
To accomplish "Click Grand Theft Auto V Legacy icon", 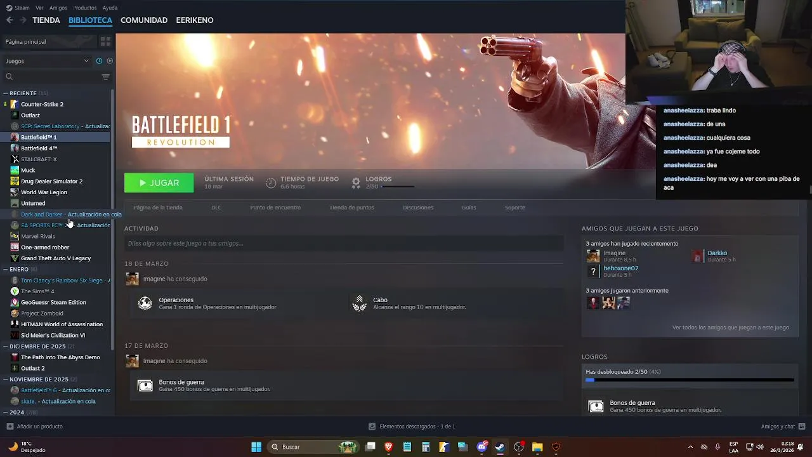I will [15, 258].
